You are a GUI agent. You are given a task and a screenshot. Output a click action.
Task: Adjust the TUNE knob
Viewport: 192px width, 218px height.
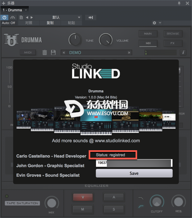click(x=75, y=39)
